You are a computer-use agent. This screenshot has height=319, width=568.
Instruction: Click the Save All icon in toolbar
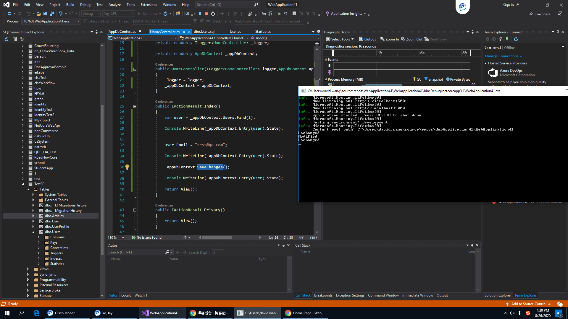pyautogui.click(x=51, y=14)
